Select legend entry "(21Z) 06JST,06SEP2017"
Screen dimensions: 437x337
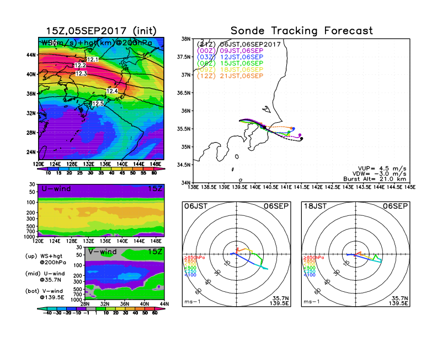(238, 44)
